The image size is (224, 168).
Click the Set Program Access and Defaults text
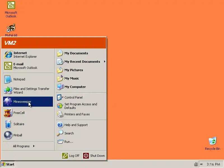81,106
